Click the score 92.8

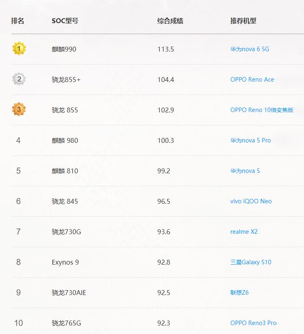tap(164, 262)
